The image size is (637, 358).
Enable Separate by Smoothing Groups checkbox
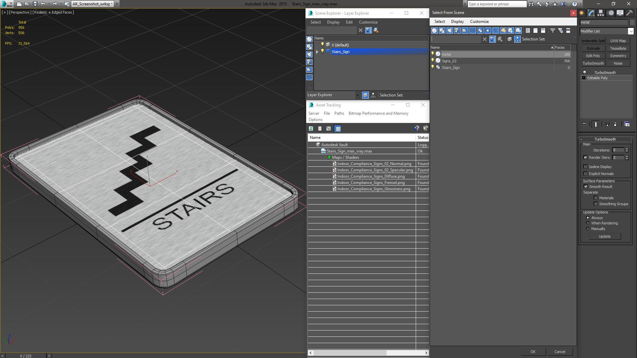point(596,204)
